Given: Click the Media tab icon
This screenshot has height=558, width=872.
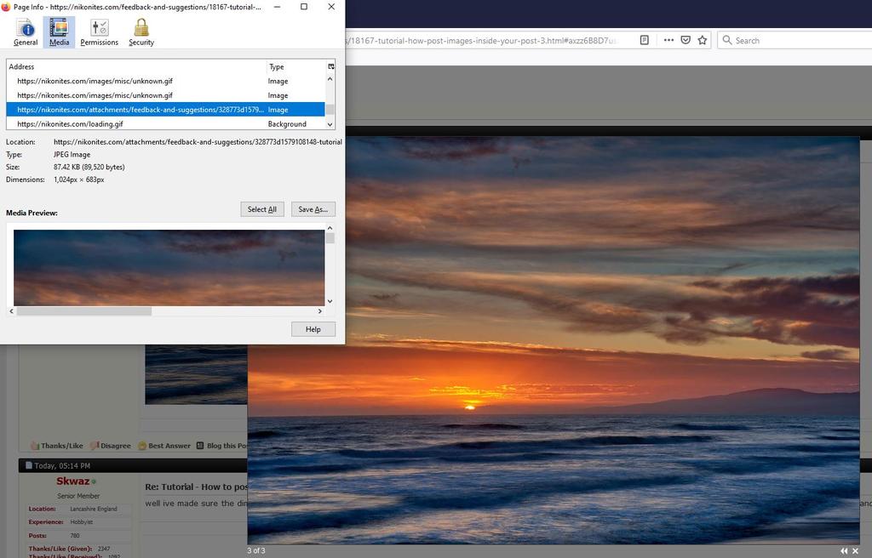Looking at the screenshot, I should tap(60, 32).
